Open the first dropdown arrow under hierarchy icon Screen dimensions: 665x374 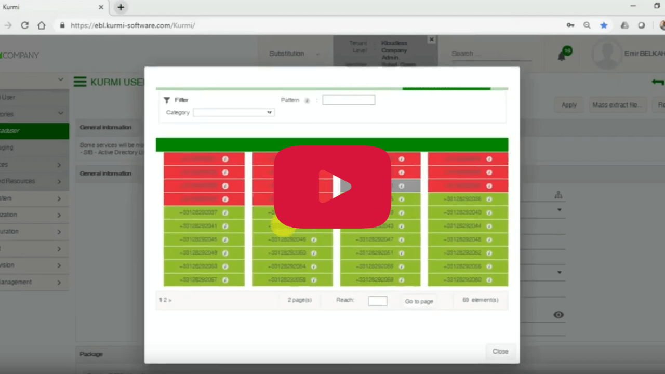point(560,210)
